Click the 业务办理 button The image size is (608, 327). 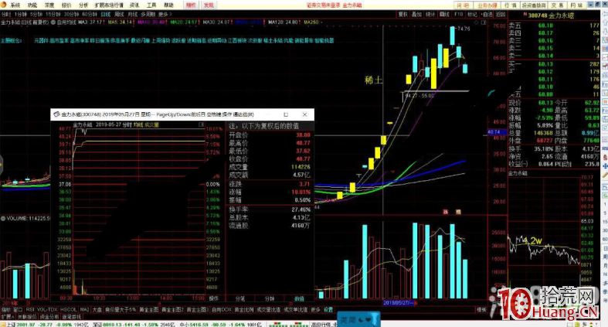[x=487, y=5]
